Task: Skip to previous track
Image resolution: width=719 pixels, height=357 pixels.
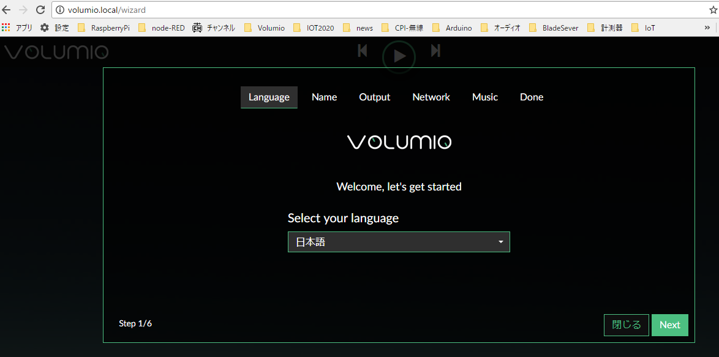Action: click(362, 50)
